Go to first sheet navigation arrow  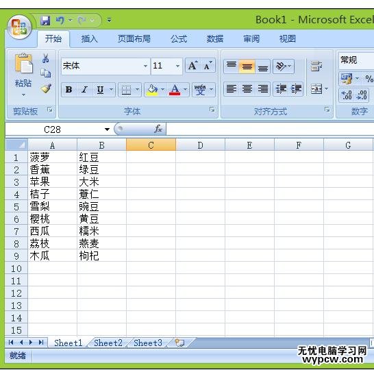click(x=11, y=343)
